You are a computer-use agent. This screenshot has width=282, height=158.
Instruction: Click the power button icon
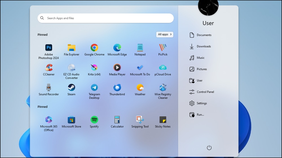pyautogui.click(x=209, y=148)
